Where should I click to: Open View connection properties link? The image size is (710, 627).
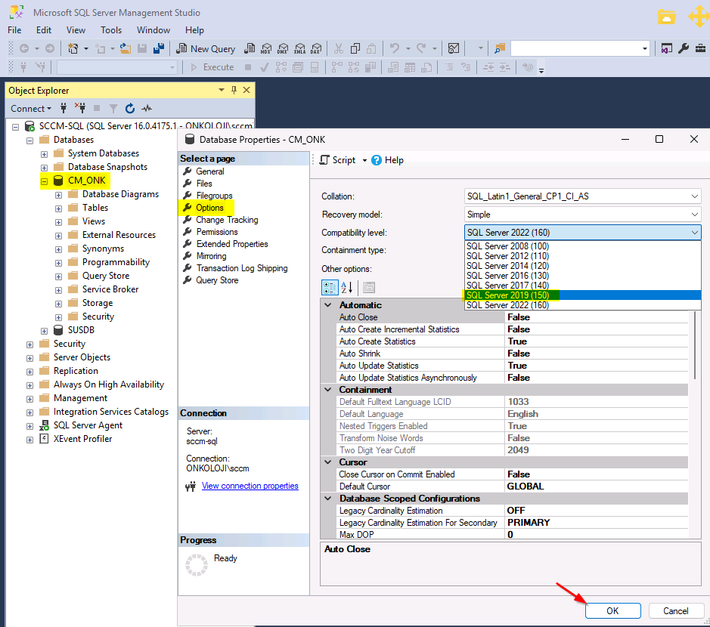point(250,486)
